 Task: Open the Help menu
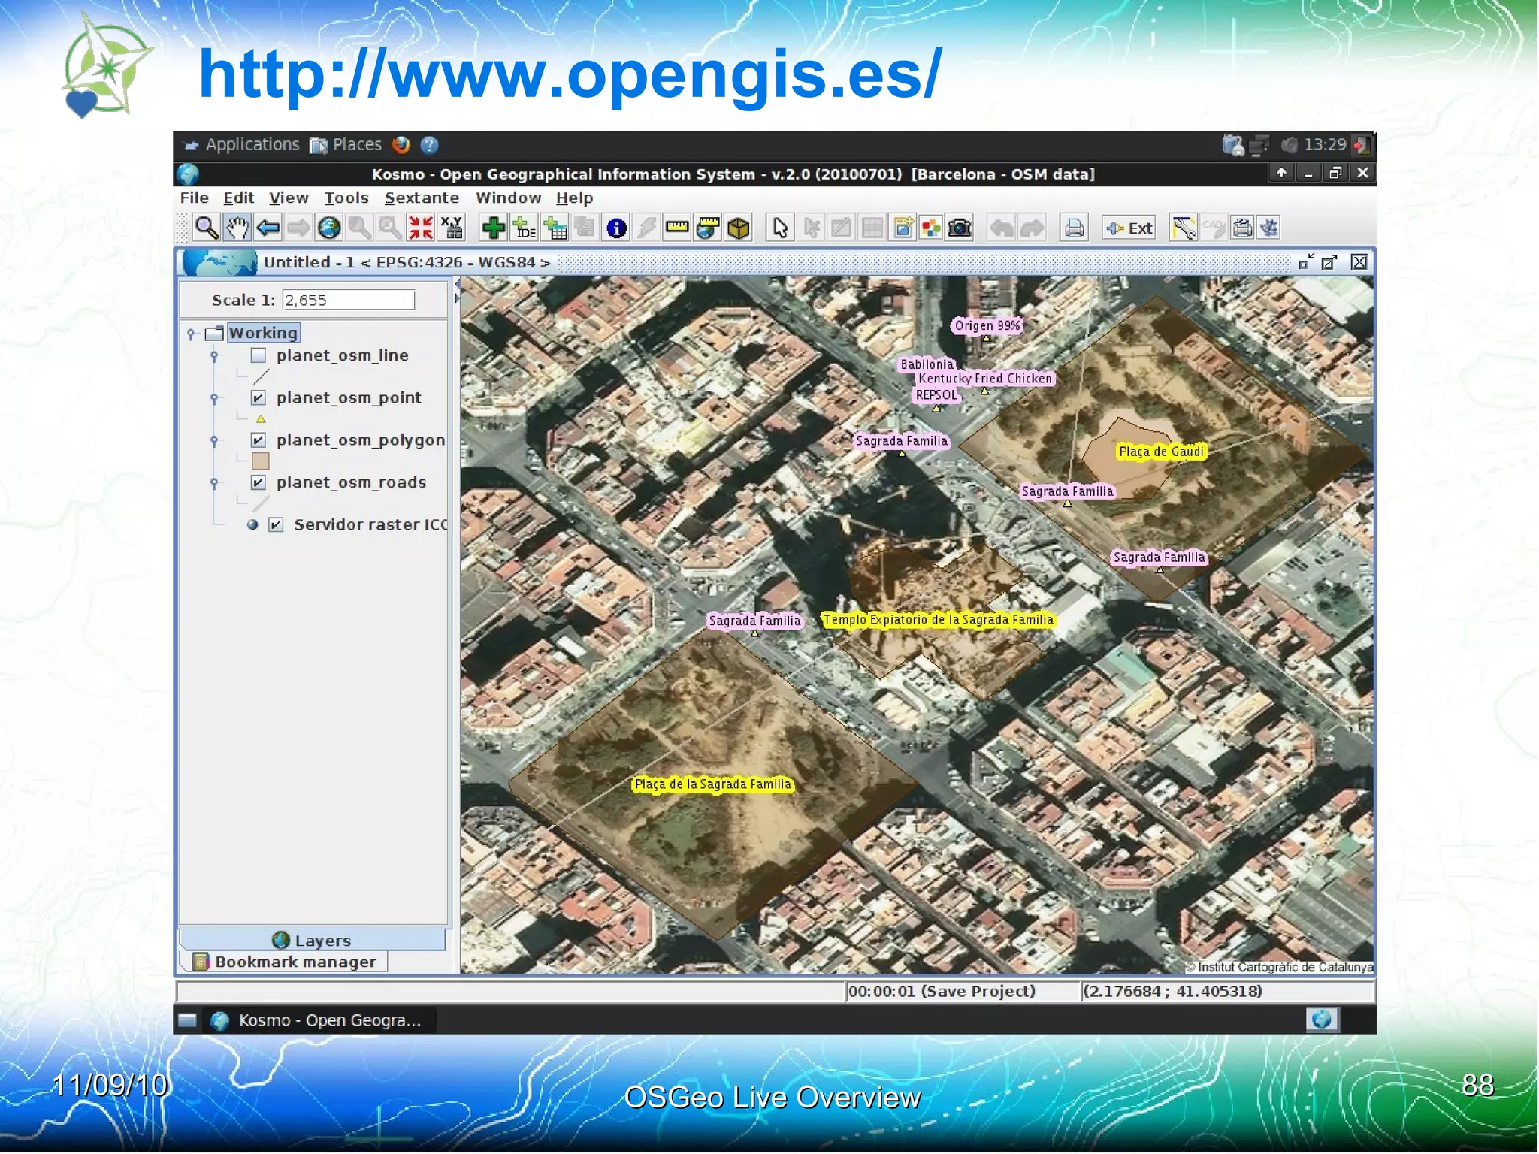(x=574, y=198)
